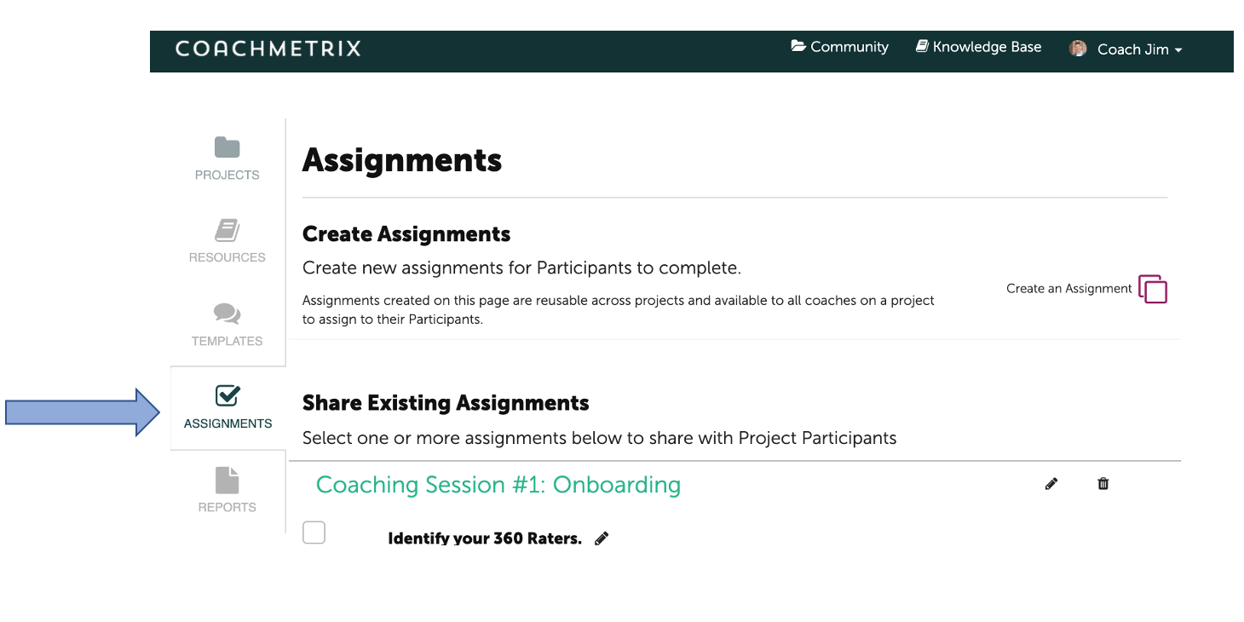Expand the Coach Jim user dropdown
The width and height of the screenshot is (1244, 622).
[1126, 49]
